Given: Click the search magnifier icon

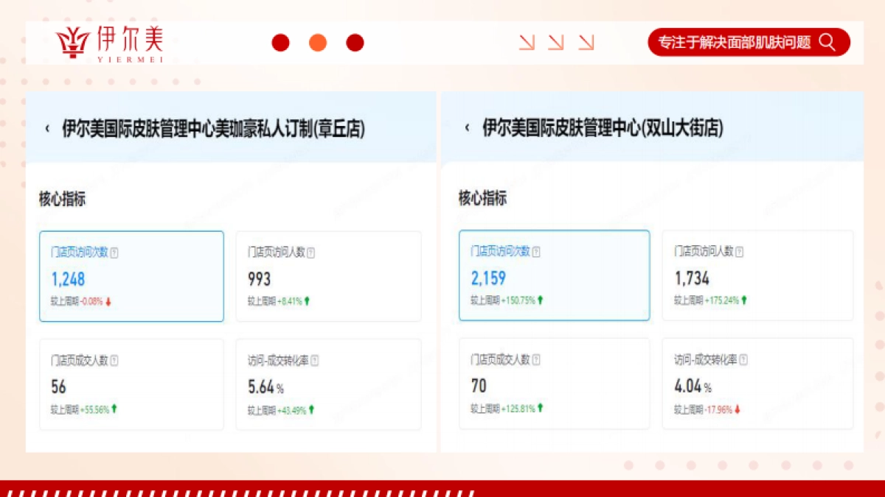Looking at the screenshot, I should (828, 42).
